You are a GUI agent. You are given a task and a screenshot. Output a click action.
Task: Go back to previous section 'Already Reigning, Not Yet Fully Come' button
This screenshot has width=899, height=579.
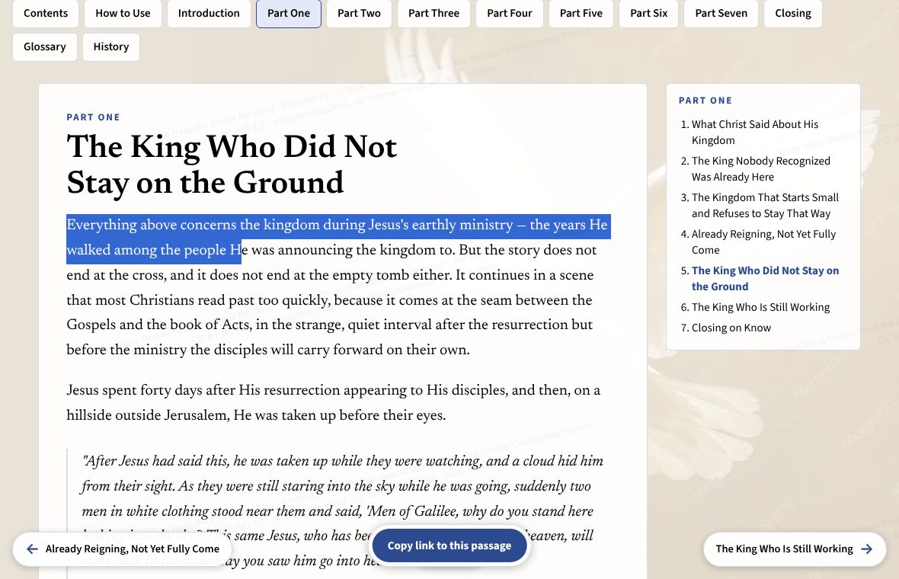[123, 549]
